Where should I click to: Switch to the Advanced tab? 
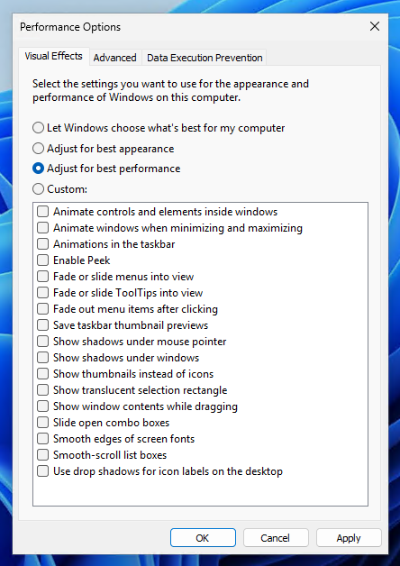coord(114,58)
